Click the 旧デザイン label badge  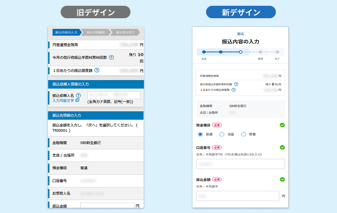pos(96,12)
